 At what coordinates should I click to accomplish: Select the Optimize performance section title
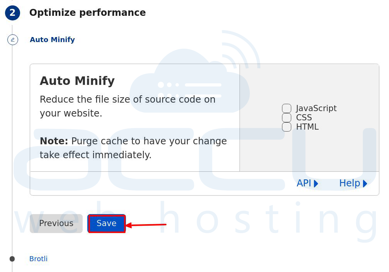tap(88, 13)
